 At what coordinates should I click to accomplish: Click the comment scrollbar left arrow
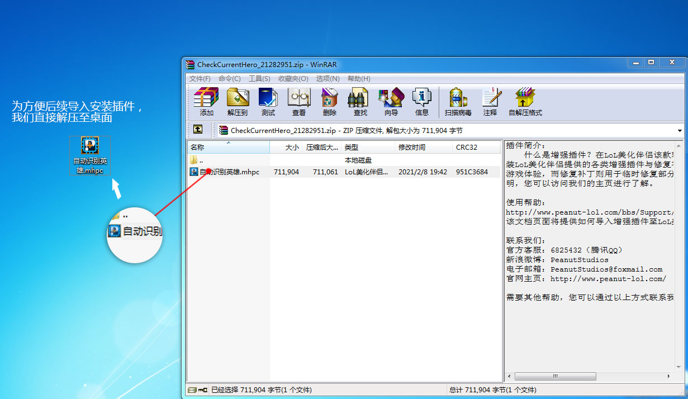(510, 377)
